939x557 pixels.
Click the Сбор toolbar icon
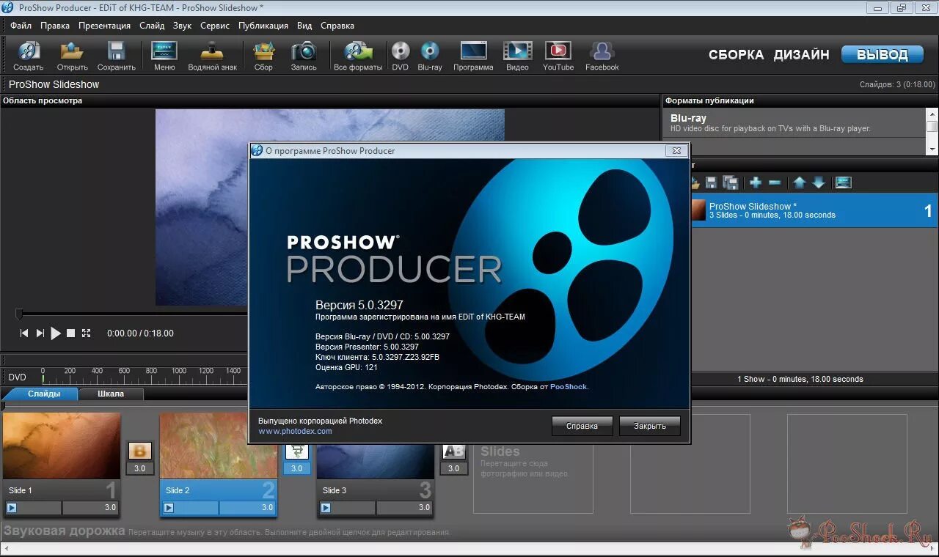(x=263, y=51)
